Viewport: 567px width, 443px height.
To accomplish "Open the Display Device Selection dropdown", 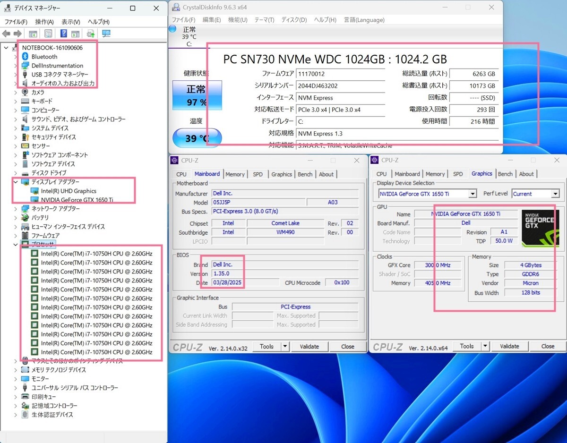I will click(472, 194).
